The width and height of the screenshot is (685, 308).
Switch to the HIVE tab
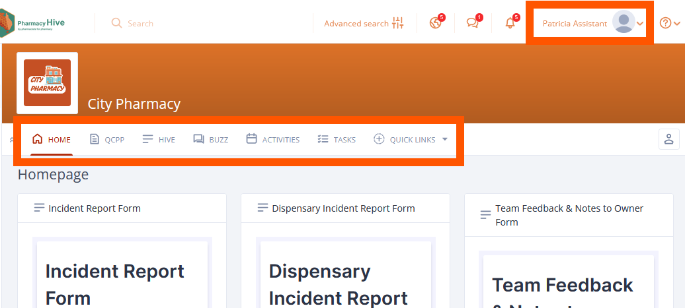(x=159, y=140)
